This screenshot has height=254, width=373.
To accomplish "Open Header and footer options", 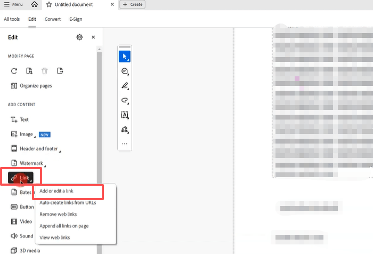I will click(35, 149).
